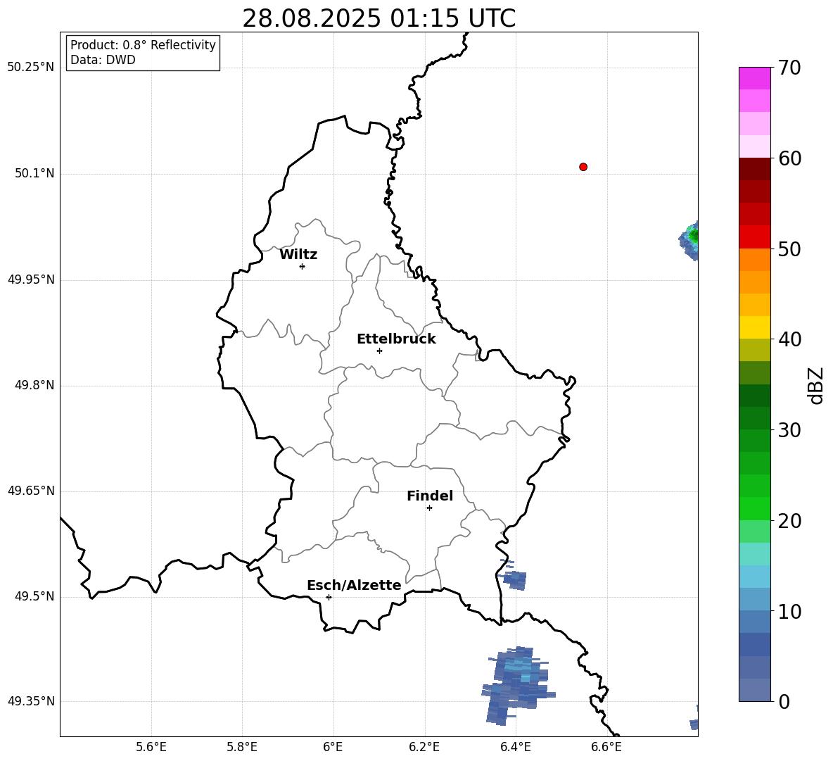Viewport: 833px width, 761px height.
Task: Click the 70 colorbar tick label
Action: pyautogui.click(x=789, y=68)
